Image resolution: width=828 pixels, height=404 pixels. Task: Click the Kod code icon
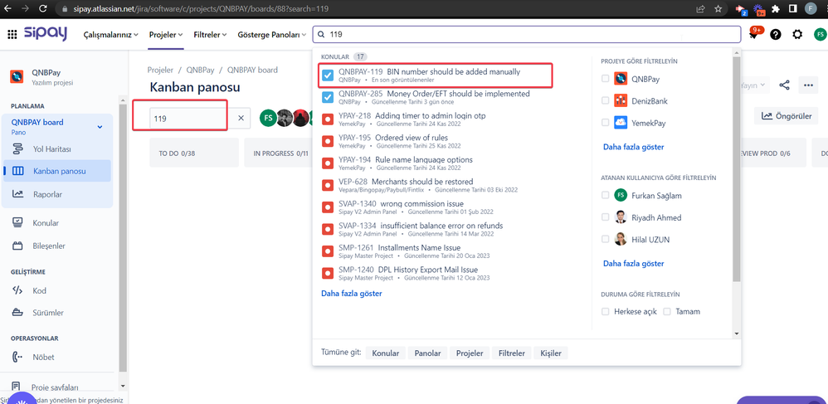17,290
